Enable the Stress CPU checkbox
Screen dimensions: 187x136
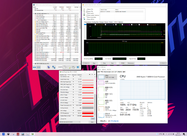tap(87, 9)
